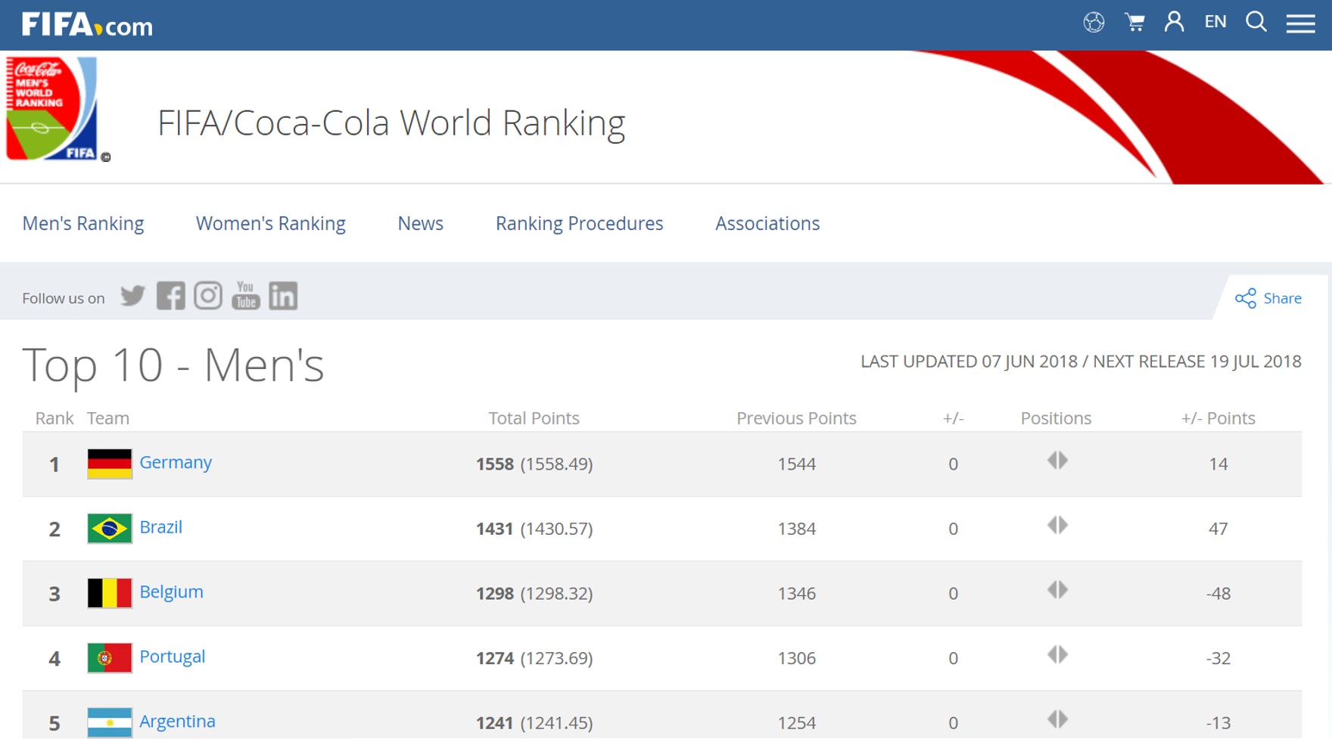Click the search magnifier icon
Image resolution: width=1332 pixels, height=739 pixels.
pyautogui.click(x=1256, y=22)
